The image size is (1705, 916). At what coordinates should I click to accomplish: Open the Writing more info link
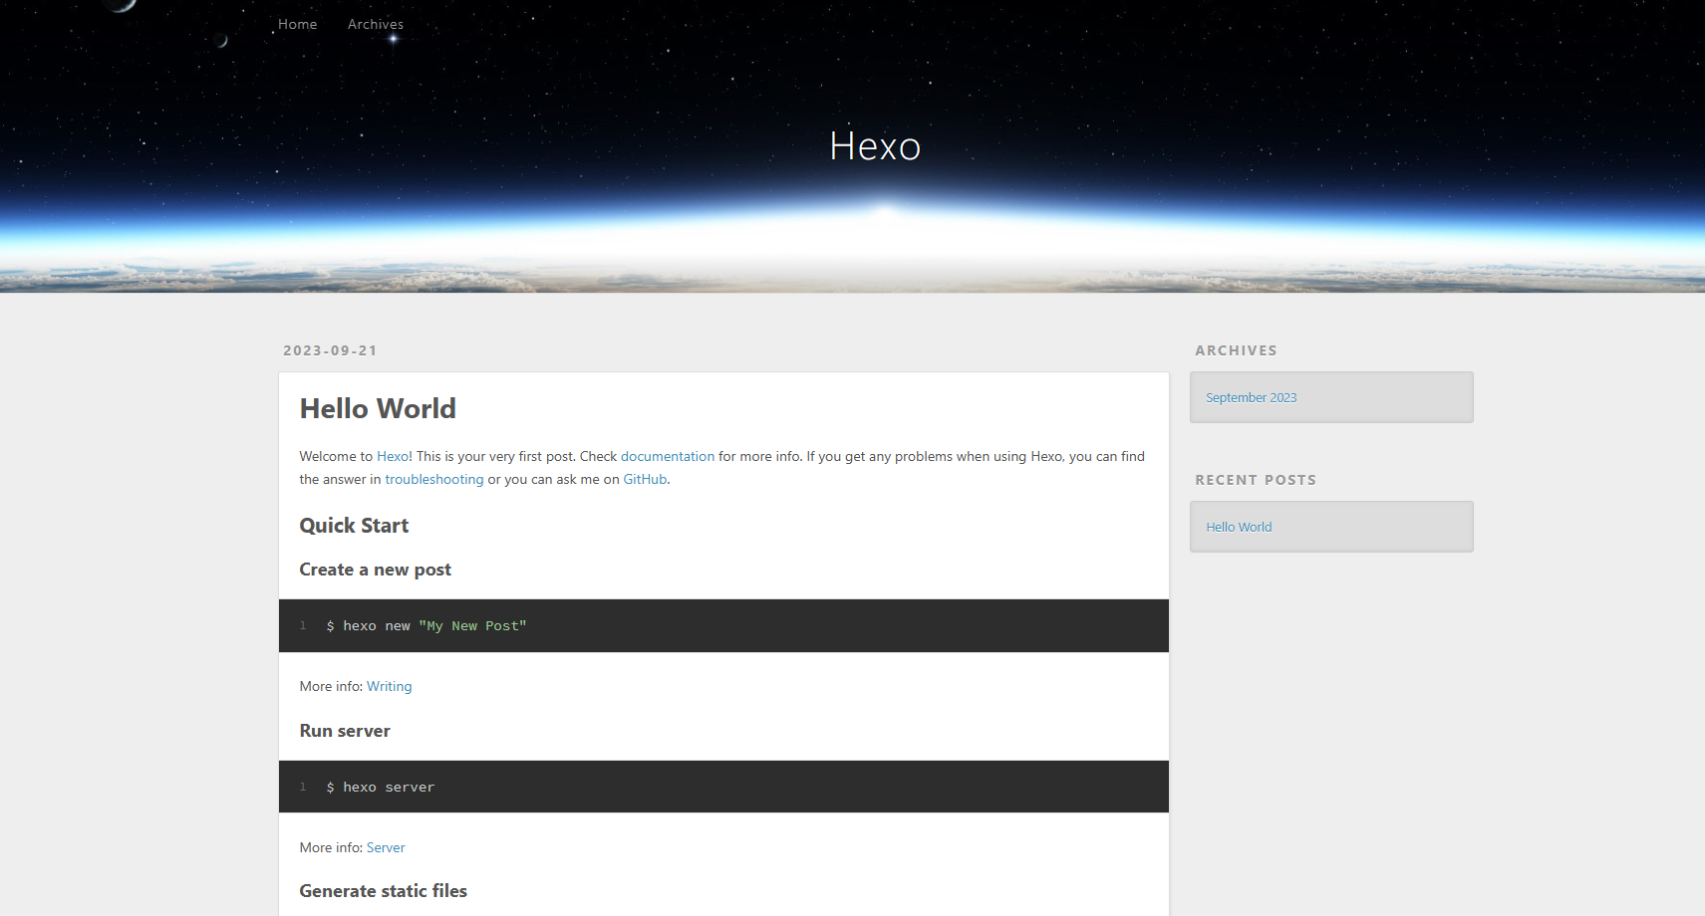coord(389,686)
